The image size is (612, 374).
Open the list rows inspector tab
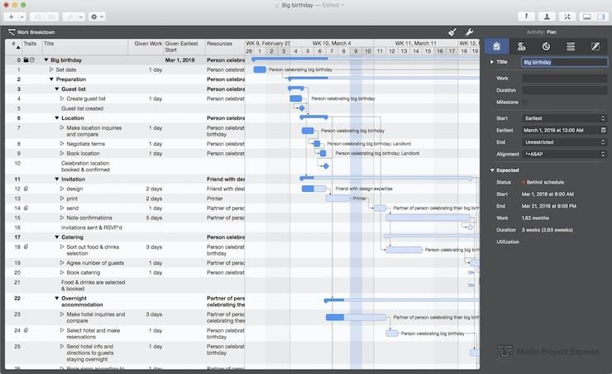[x=571, y=46]
